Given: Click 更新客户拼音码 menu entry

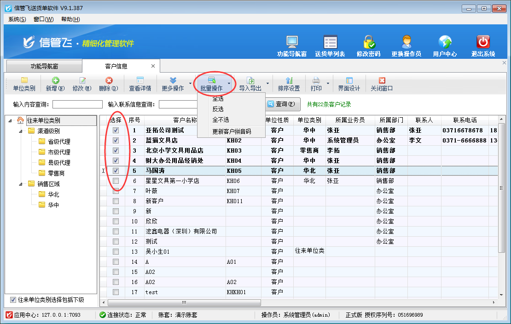Looking at the screenshot, I should tap(232, 131).
